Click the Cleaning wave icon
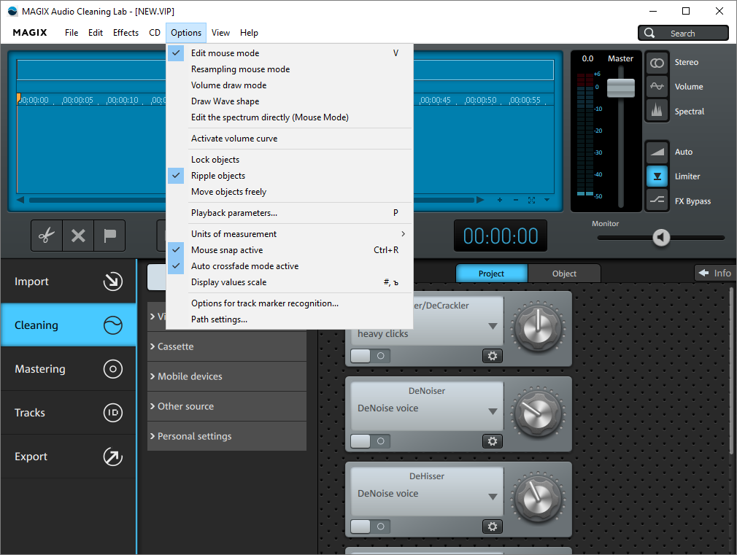The width and height of the screenshot is (737, 555). [113, 325]
